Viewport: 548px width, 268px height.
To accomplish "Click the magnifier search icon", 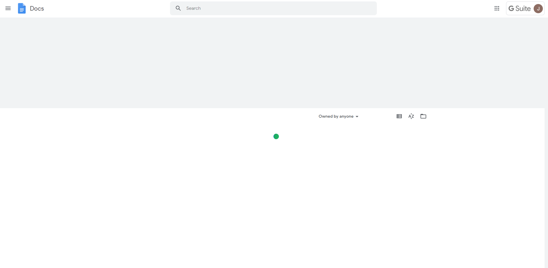I will (x=178, y=8).
